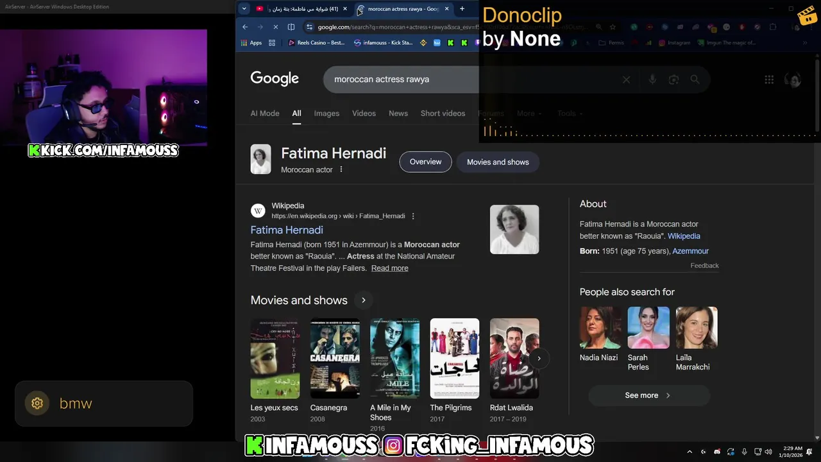Viewport: 821px width, 462px height.
Task: Expand See more people
Action: [x=648, y=395]
